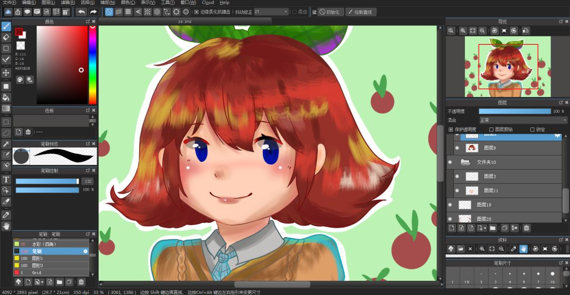This screenshot has height=295, width=570.
Task: Open the 混合 blend mode dropdown
Action: (522, 120)
